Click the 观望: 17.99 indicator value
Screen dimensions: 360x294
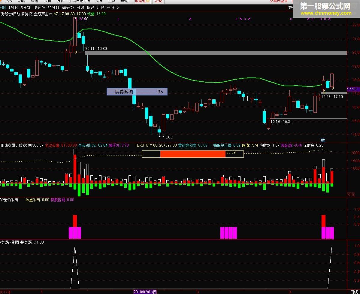tap(96, 14)
